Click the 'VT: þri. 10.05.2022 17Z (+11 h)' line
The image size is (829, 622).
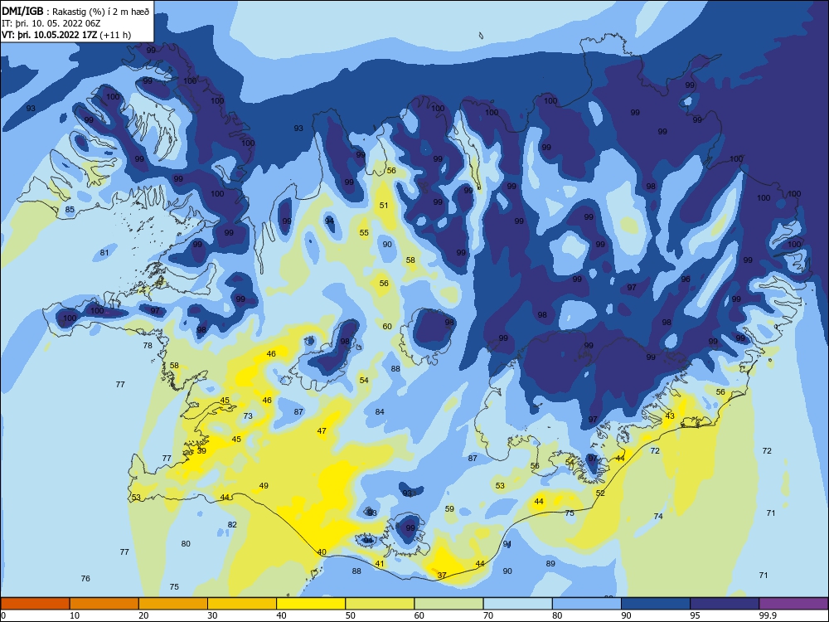(66, 35)
